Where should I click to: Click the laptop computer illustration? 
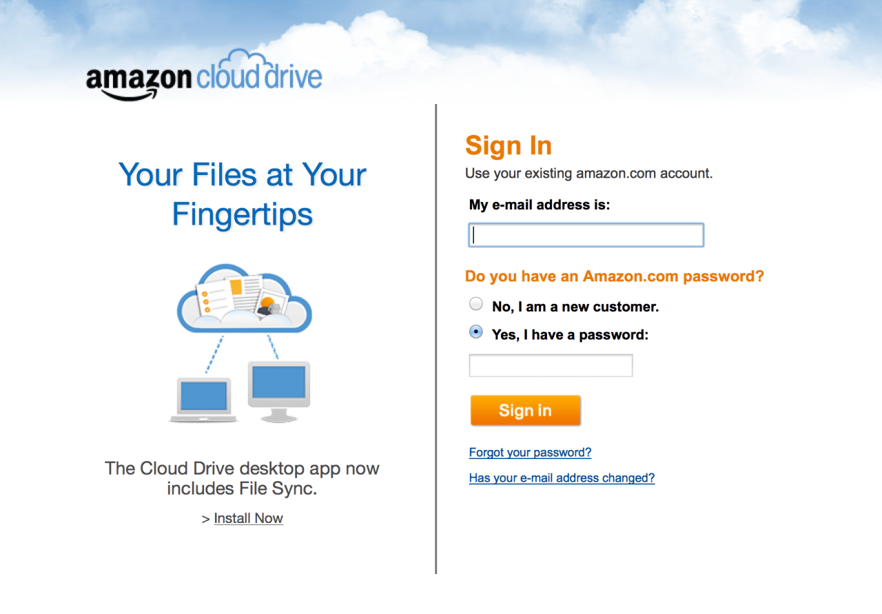(x=203, y=399)
